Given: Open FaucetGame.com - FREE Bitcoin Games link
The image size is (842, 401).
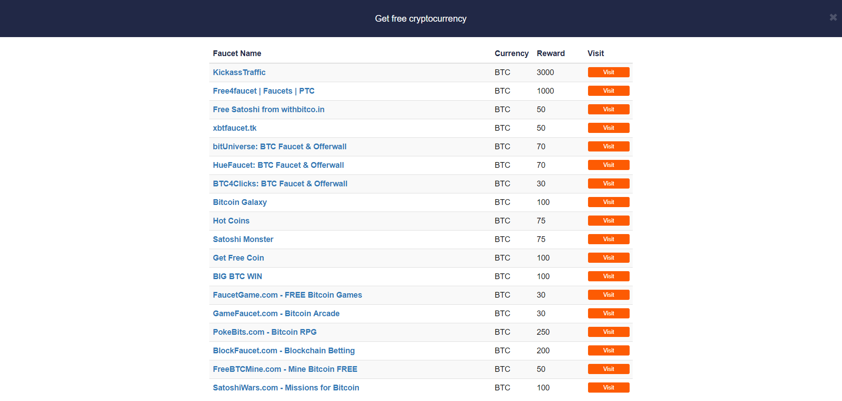Looking at the screenshot, I should [x=288, y=295].
